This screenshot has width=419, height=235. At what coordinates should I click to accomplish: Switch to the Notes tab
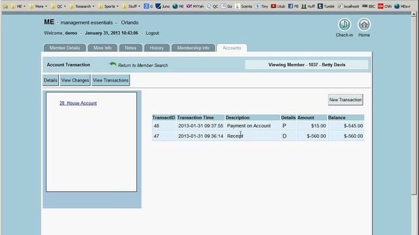pos(130,48)
